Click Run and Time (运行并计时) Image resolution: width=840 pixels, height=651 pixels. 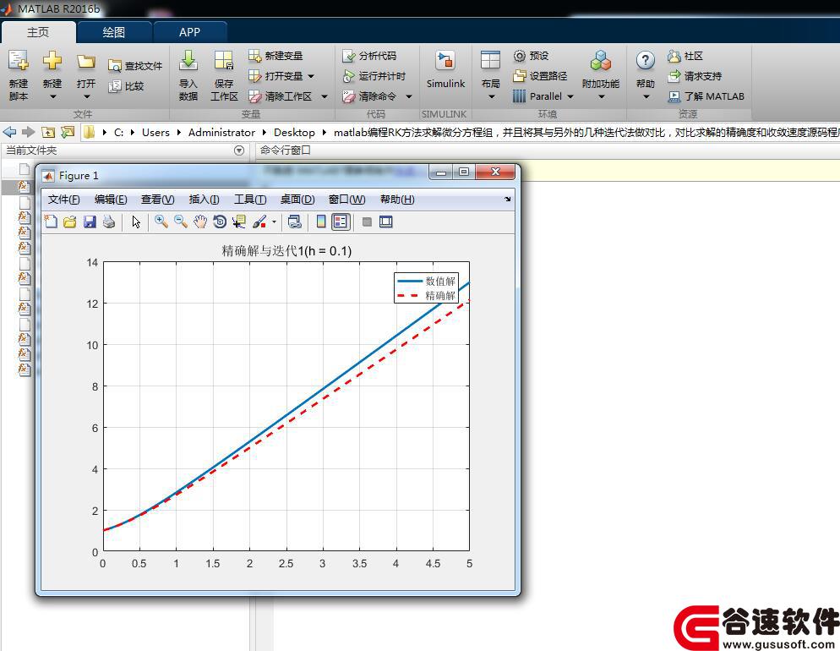click(374, 75)
